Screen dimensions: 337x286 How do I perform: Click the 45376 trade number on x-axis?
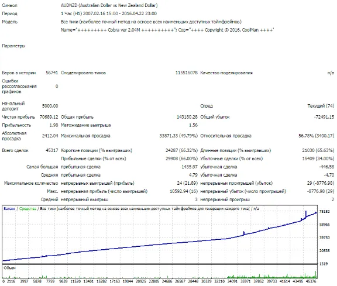(x=311, y=281)
